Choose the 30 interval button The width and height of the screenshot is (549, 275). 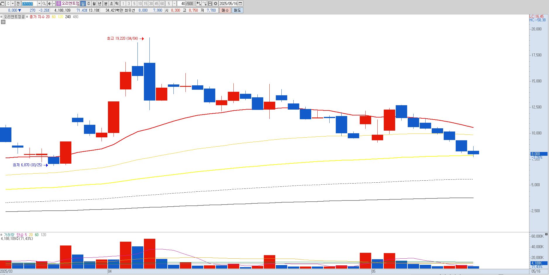click(x=151, y=4)
